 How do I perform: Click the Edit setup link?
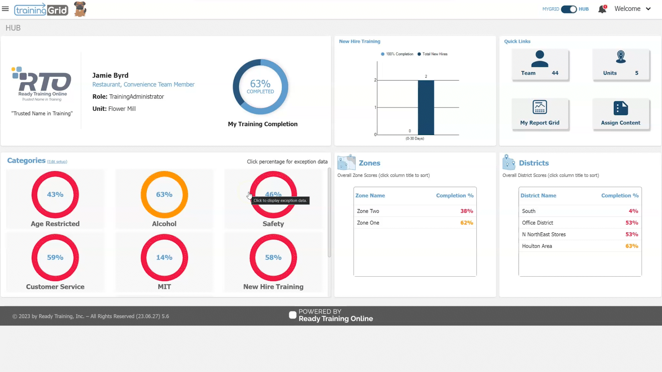pyautogui.click(x=57, y=162)
